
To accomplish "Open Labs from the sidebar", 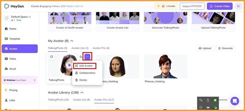I will pyautogui.click(x=20, y=100).
